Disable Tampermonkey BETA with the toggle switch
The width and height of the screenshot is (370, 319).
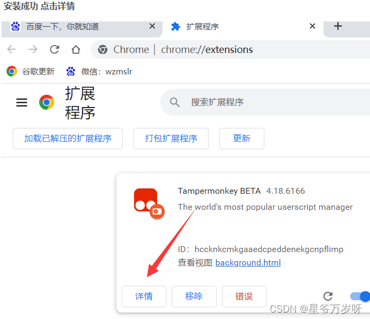pos(360,296)
